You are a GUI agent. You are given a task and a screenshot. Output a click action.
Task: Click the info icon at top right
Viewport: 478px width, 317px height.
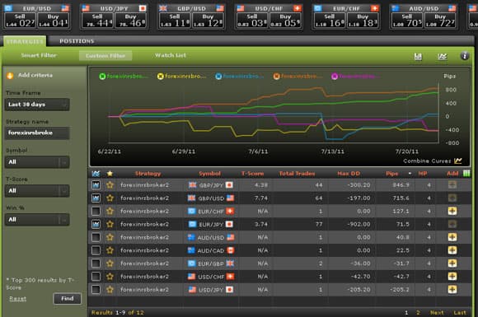click(x=465, y=56)
